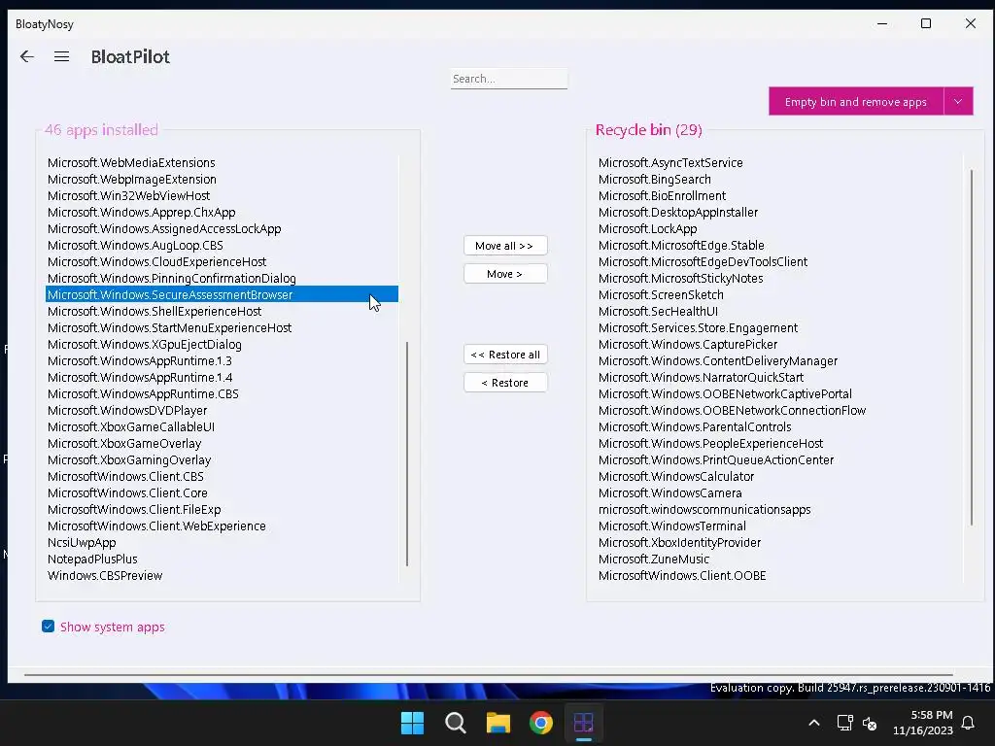
Task: Select highlighted Microsoft.Windows.SecureAssessmentBrowser entry
Action: click(222, 294)
